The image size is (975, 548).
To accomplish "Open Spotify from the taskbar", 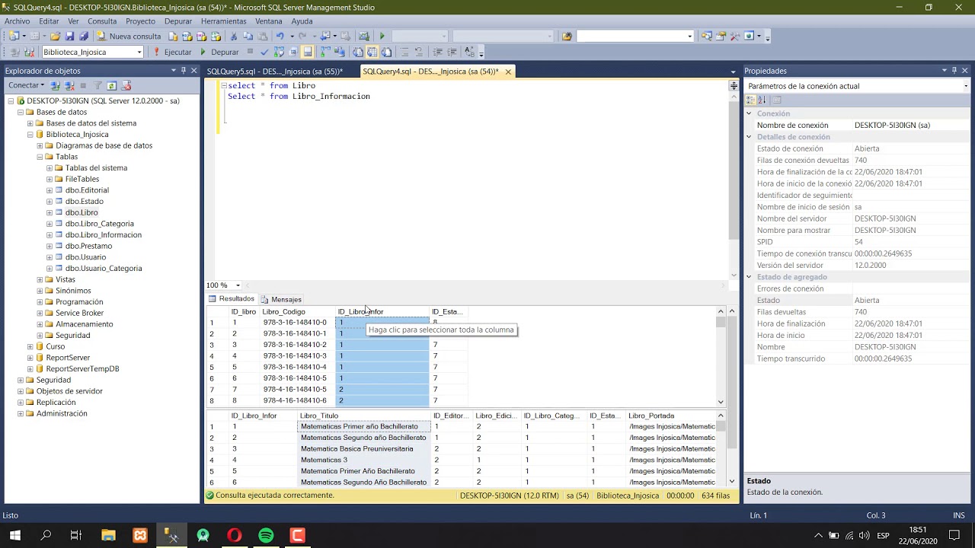I will pos(266,536).
